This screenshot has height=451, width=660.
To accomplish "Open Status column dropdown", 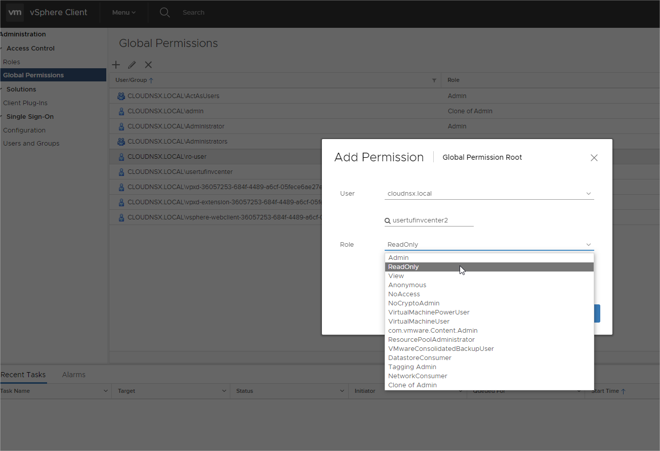I will [343, 391].
